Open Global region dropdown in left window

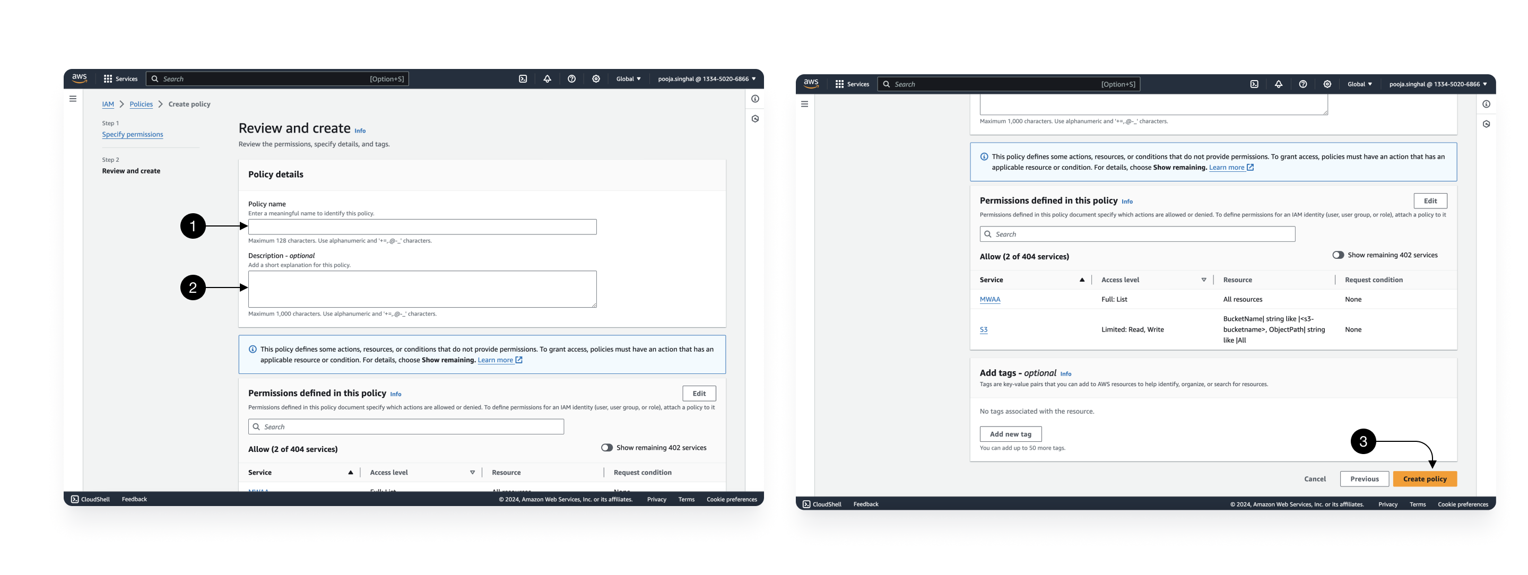[628, 79]
